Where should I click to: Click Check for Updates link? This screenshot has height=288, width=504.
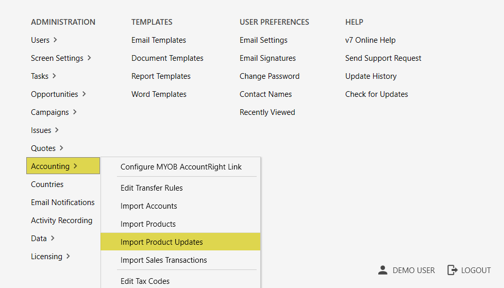click(x=377, y=94)
